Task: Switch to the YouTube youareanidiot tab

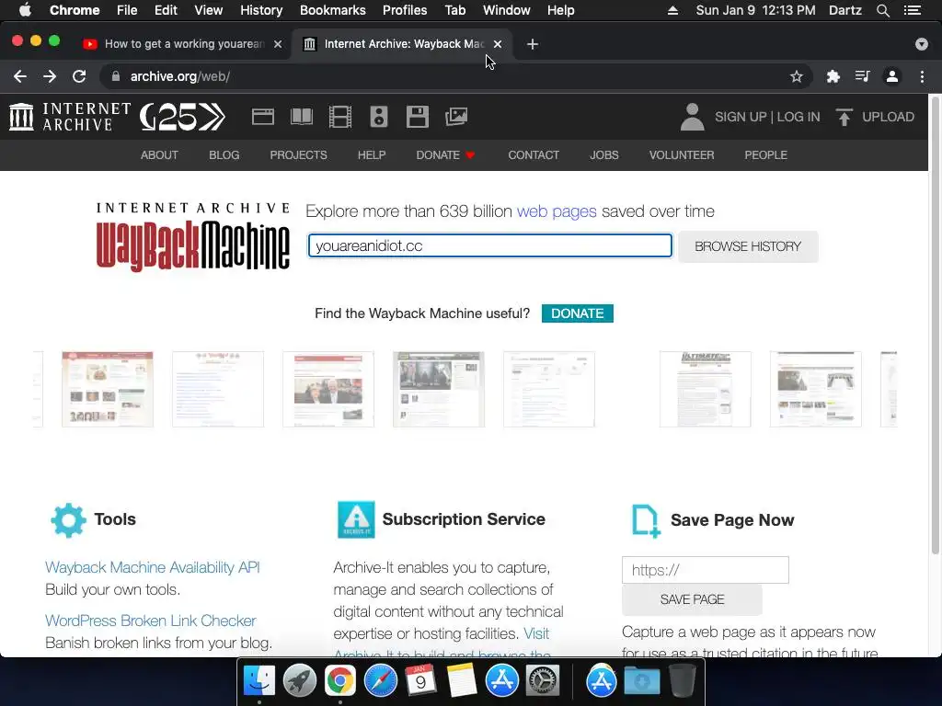Action: (x=183, y=44)
